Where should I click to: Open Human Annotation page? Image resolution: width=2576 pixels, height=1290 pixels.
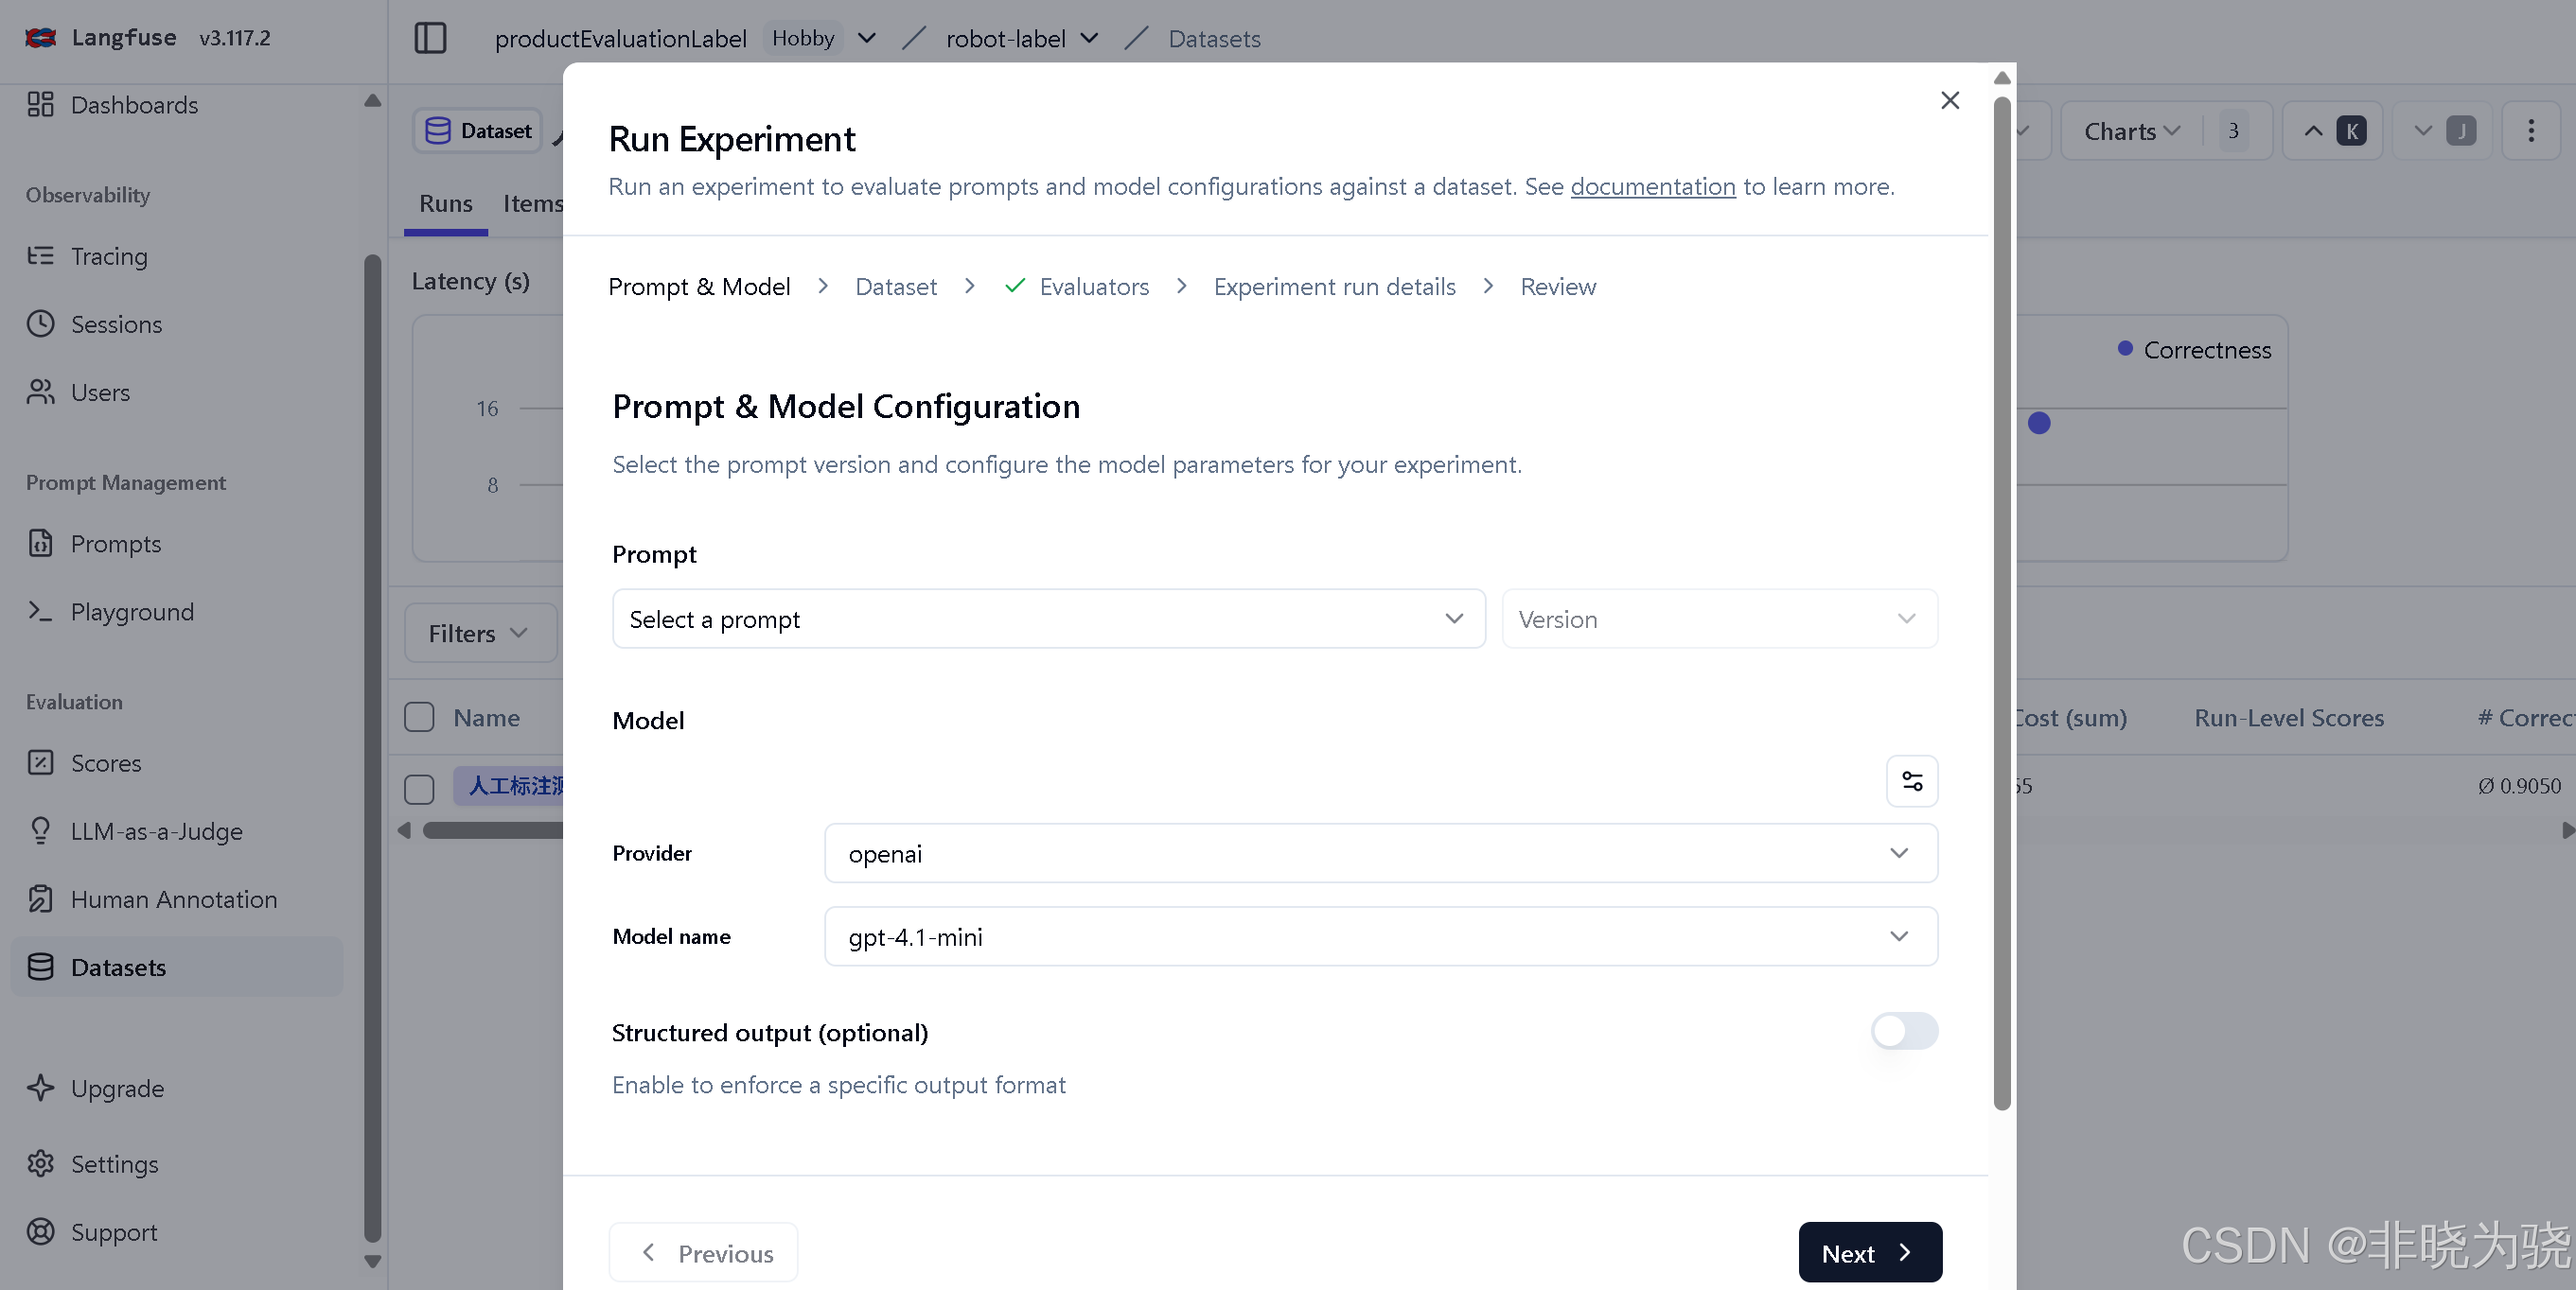pyautogui.click(x=173, y=898)
